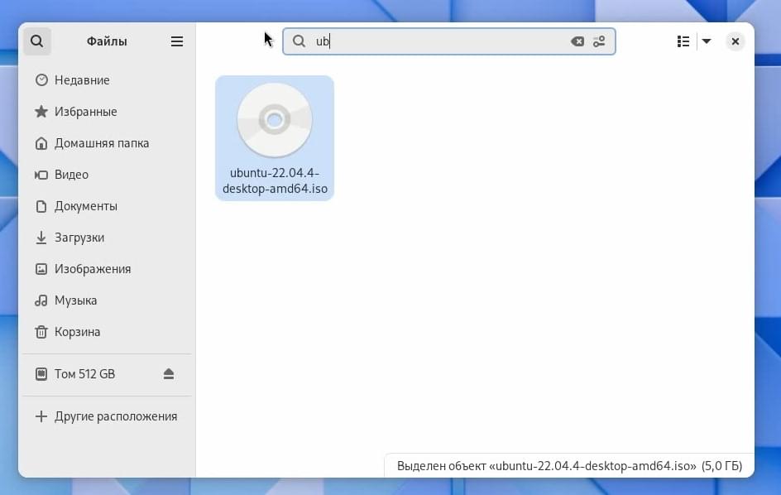
Task: Open the Изображения folder
Action: point(107,269)
